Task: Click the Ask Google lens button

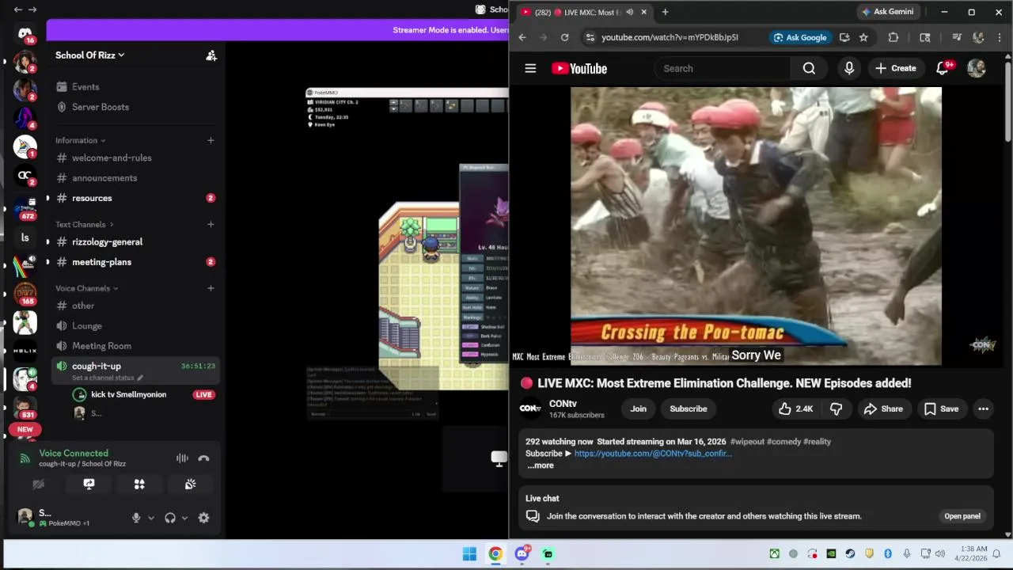Action: 800,37
